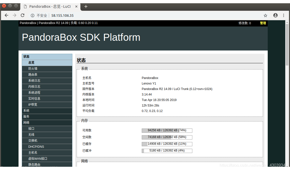The image size is (290, 170).
Task: Click the 空闲数 memory progress bar
Action: [167, 137]
